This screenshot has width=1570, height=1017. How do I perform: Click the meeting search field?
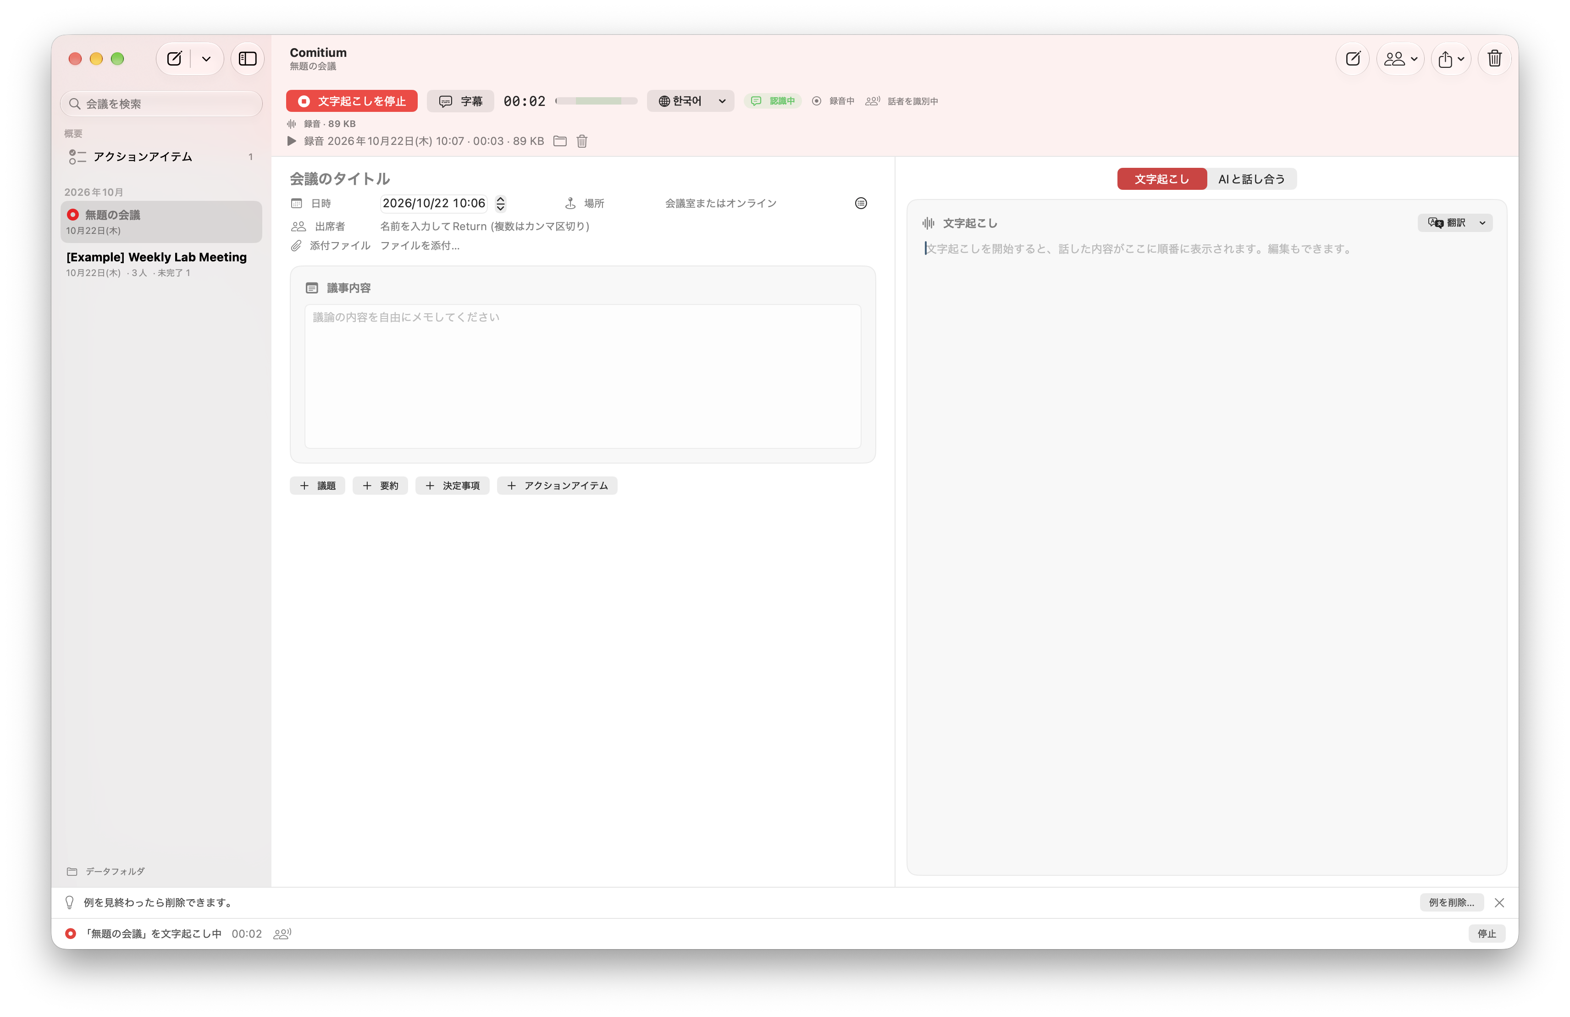click(161, 104)
